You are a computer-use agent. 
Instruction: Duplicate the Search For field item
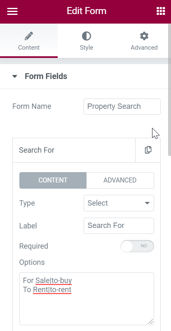click(148, 150)
